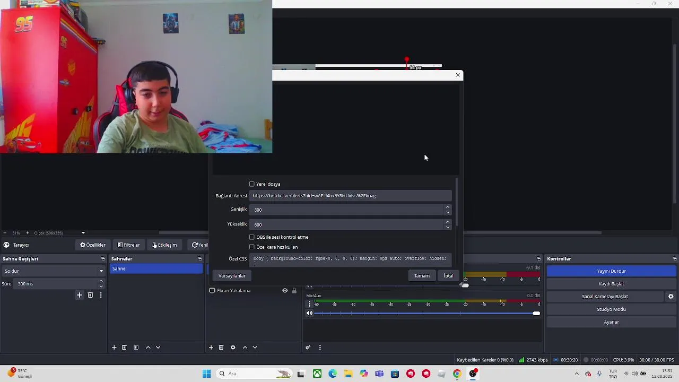The height and width of the screenshot is (382, 679).
Task: Click the upper audio channel volume slider handle
Action: [465, 285]
